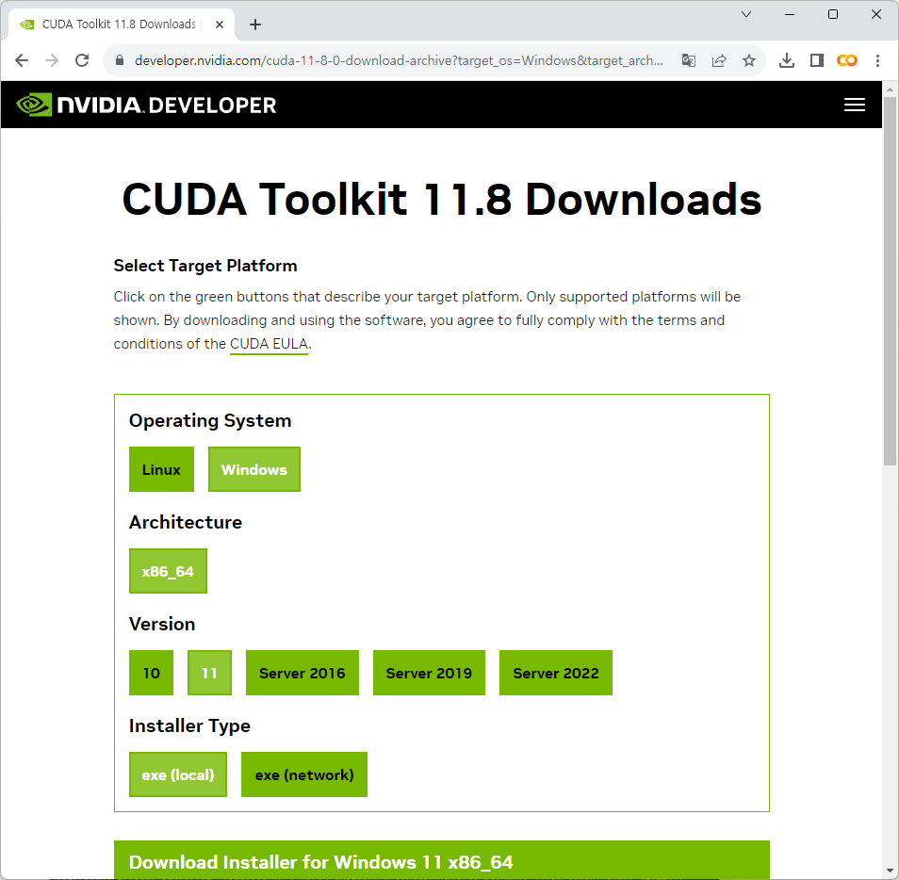This screenshot has width=899, height=880.
Task: Open the tab search chevron
Action: point(746,14)
